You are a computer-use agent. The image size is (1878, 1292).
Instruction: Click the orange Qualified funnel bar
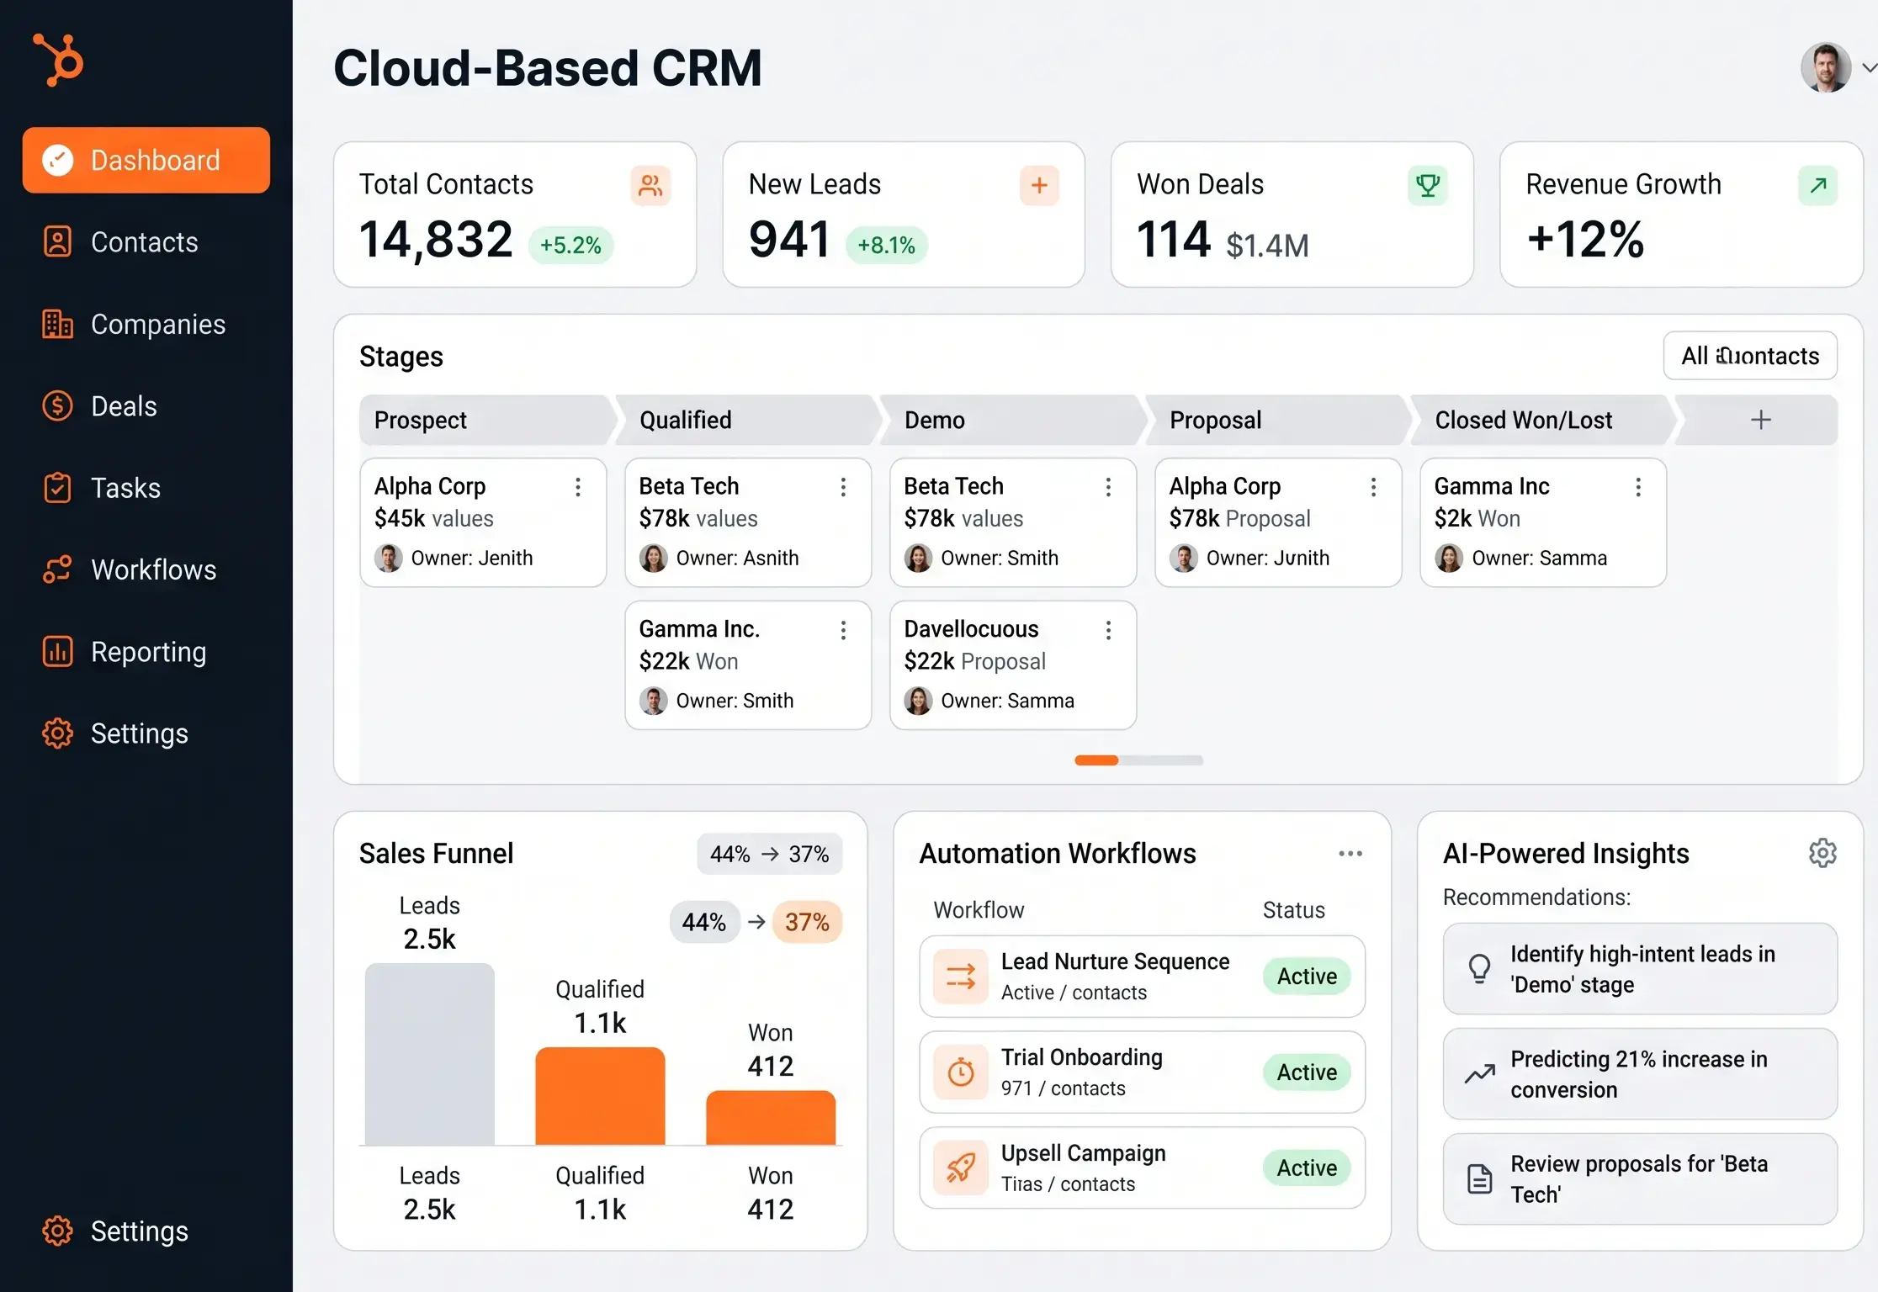coord(600,1096)
